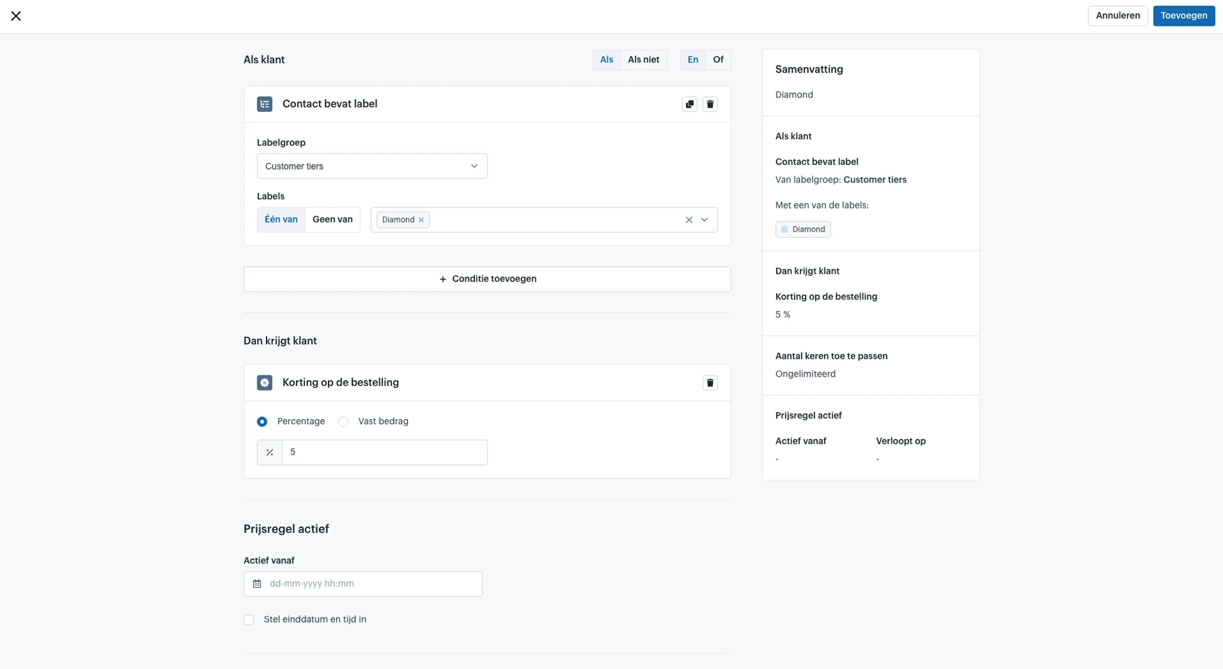The image size is (1223, 669).
Task: Click the Korting op de bestelling card title
Action: (340, 382)
